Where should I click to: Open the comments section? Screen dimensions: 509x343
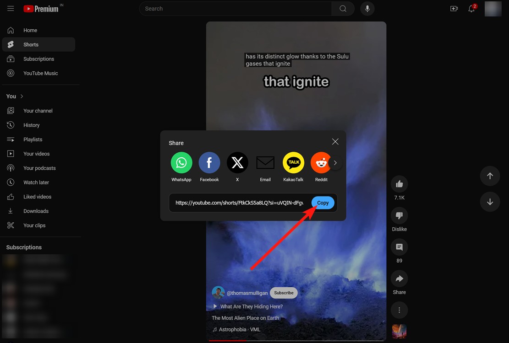399,247
